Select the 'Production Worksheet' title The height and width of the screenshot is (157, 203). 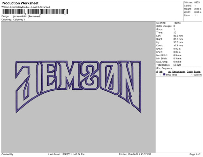point(20,3)
